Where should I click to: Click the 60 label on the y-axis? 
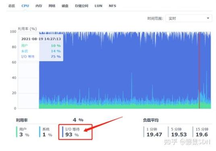pyautogui.click(x=14, y=62)
